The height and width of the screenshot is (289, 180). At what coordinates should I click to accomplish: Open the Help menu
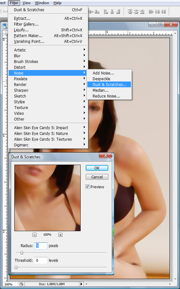[57, 3]
